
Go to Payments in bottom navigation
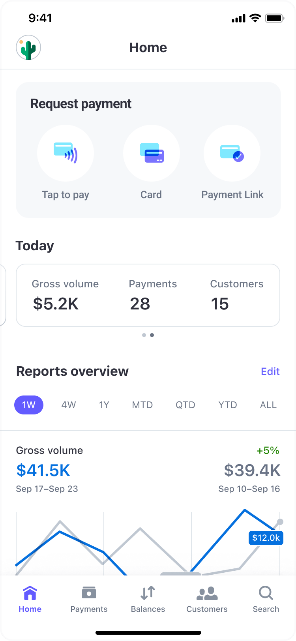click(x=89, y=599)
